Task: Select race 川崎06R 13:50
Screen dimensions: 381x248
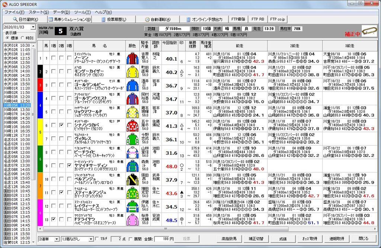Action: pyautogui.click(x=17, y=110)
